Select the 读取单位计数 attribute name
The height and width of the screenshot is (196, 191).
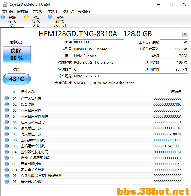coord(31,128)
